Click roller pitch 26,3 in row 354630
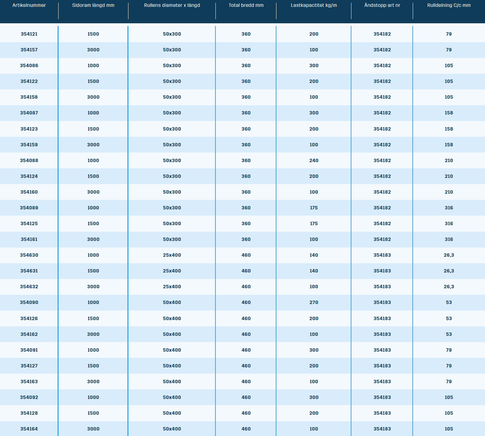This screenshot has height=436, width=485. [x=449, y=255]
